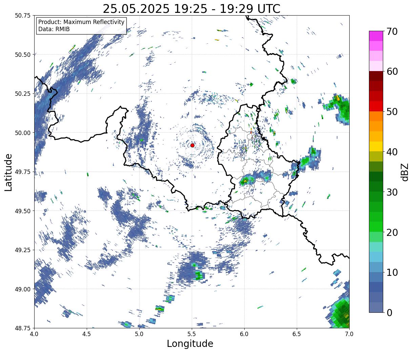413x352 pixels.
Task: Click the colorbar tick label 50
Action: [x=392, y=112]
